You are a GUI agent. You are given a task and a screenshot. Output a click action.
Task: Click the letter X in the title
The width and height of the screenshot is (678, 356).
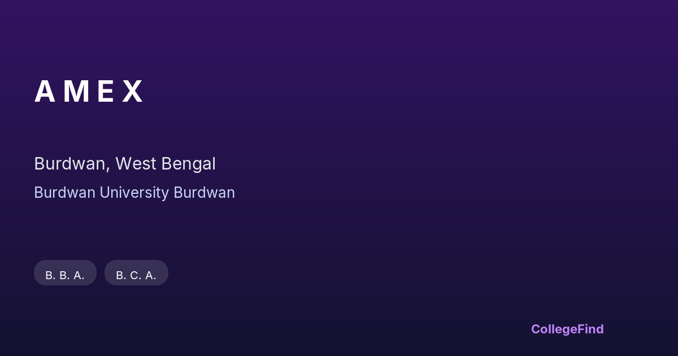[133, 92]
